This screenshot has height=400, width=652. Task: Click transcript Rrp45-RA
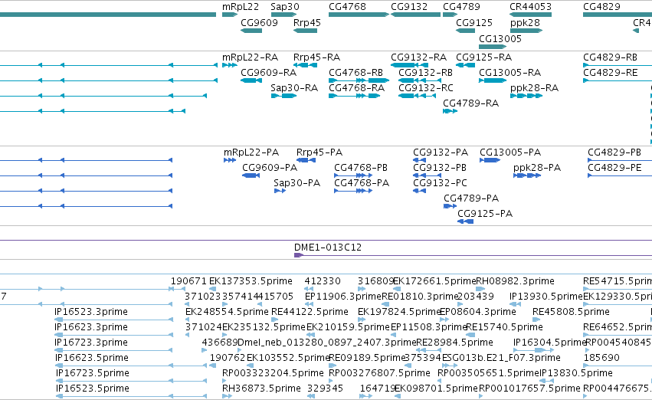click(316, 57)
